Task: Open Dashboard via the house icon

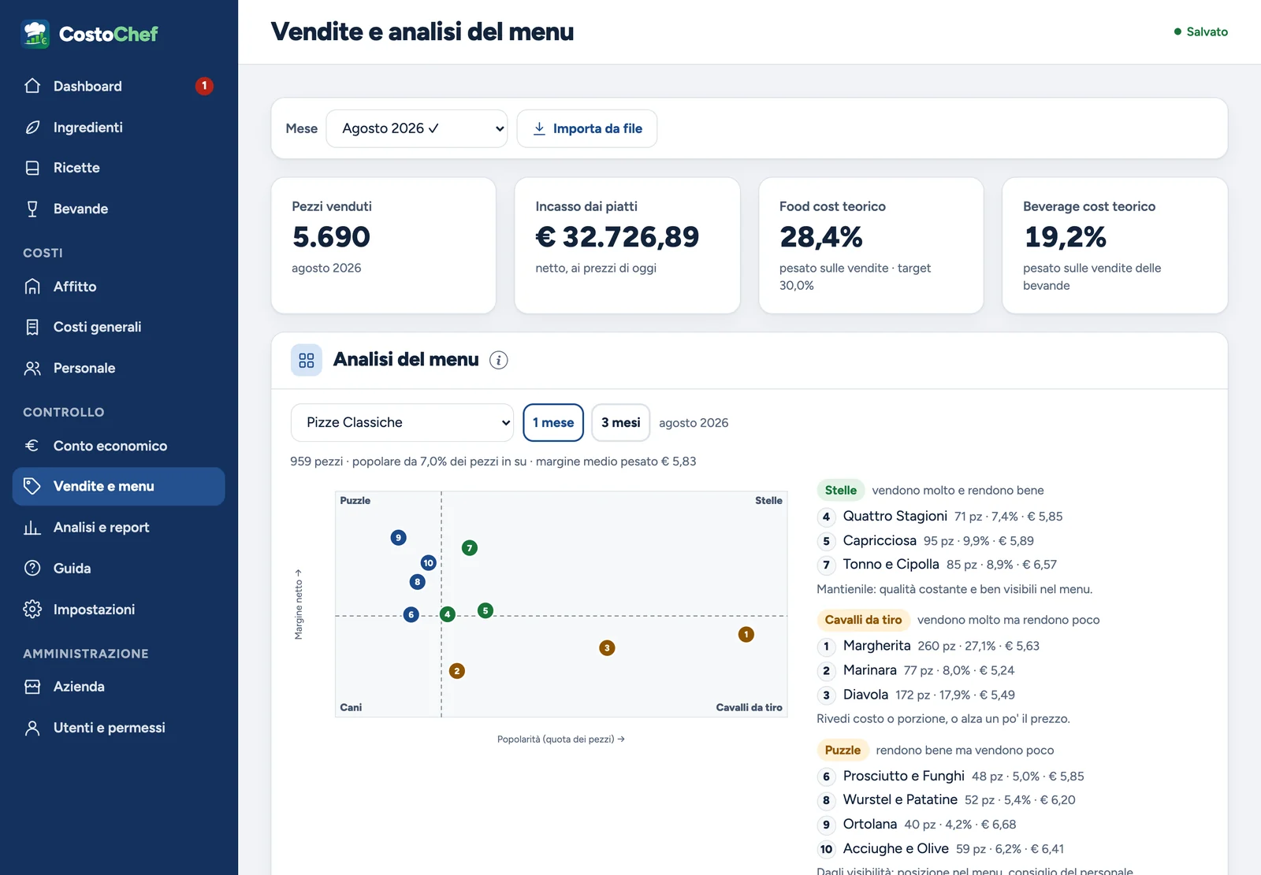Action: (32, 86)
